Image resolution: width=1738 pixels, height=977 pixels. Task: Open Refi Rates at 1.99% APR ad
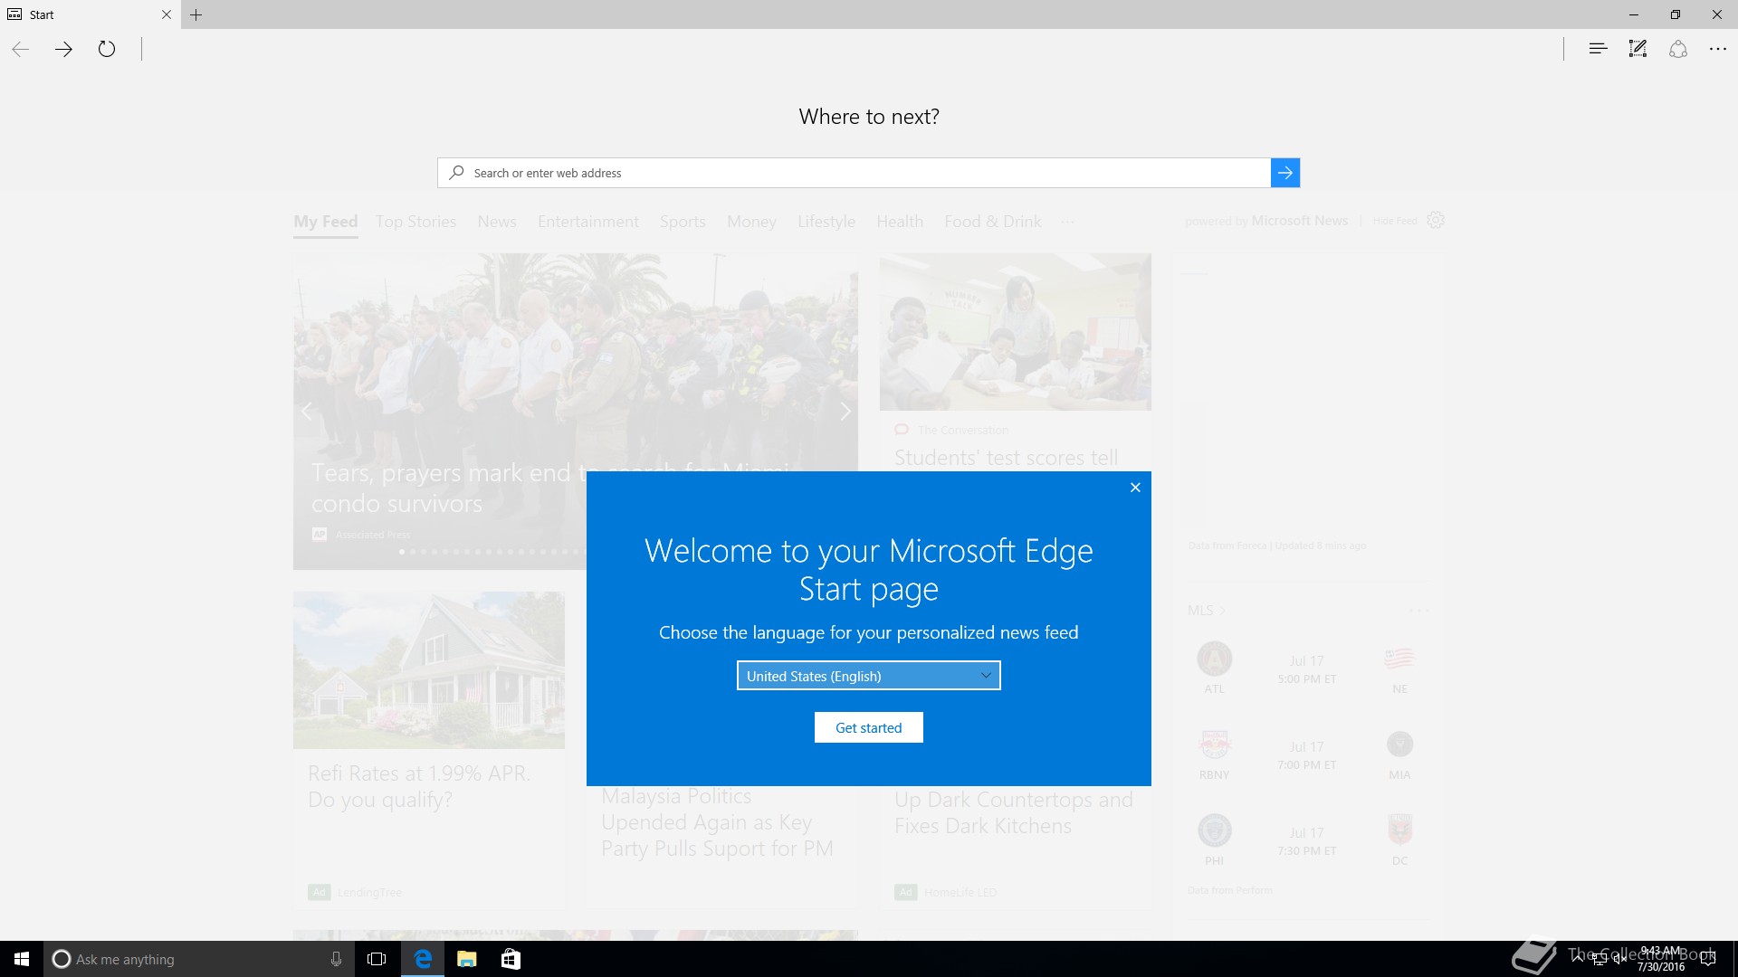419,786
